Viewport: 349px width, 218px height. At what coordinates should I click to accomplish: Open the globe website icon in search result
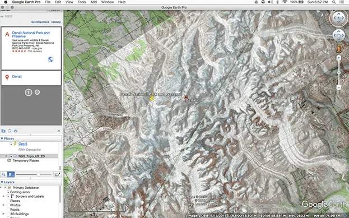tap(51, 59)
